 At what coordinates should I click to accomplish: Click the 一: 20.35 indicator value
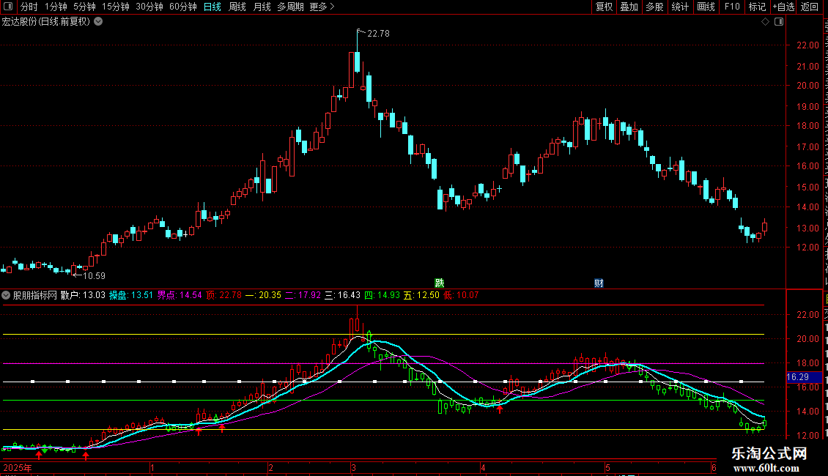tap(264, 296)
